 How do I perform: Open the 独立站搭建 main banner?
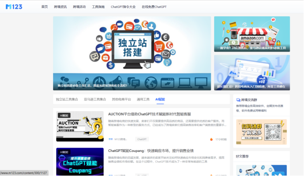(x=132, y=53)
